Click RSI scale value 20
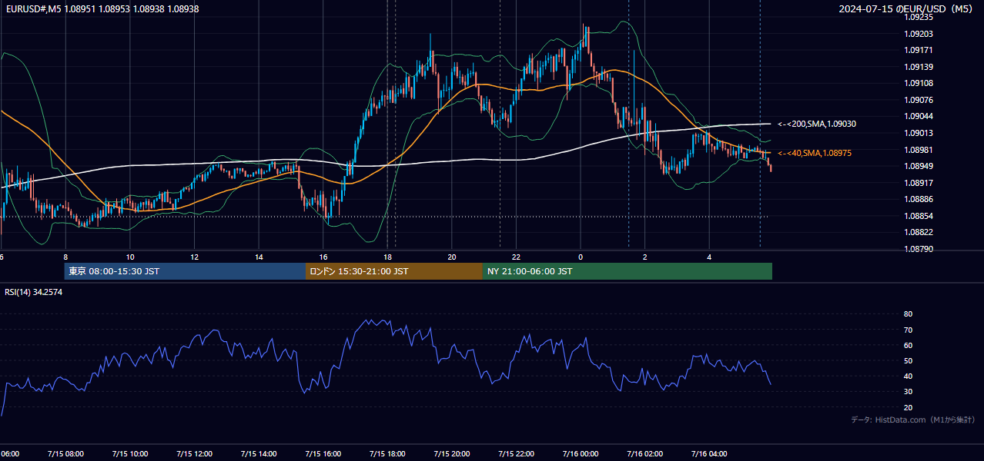 point(908,407)
